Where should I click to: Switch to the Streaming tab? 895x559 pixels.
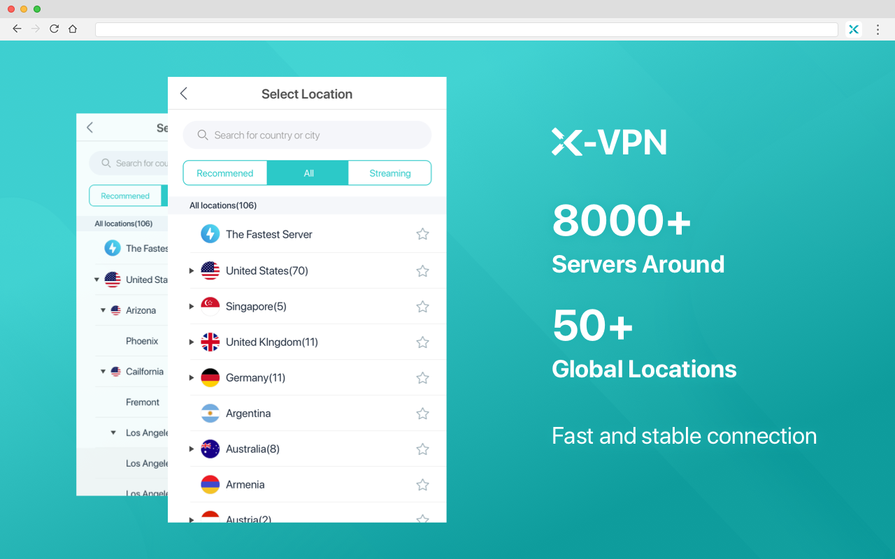(x=389, y=173)
